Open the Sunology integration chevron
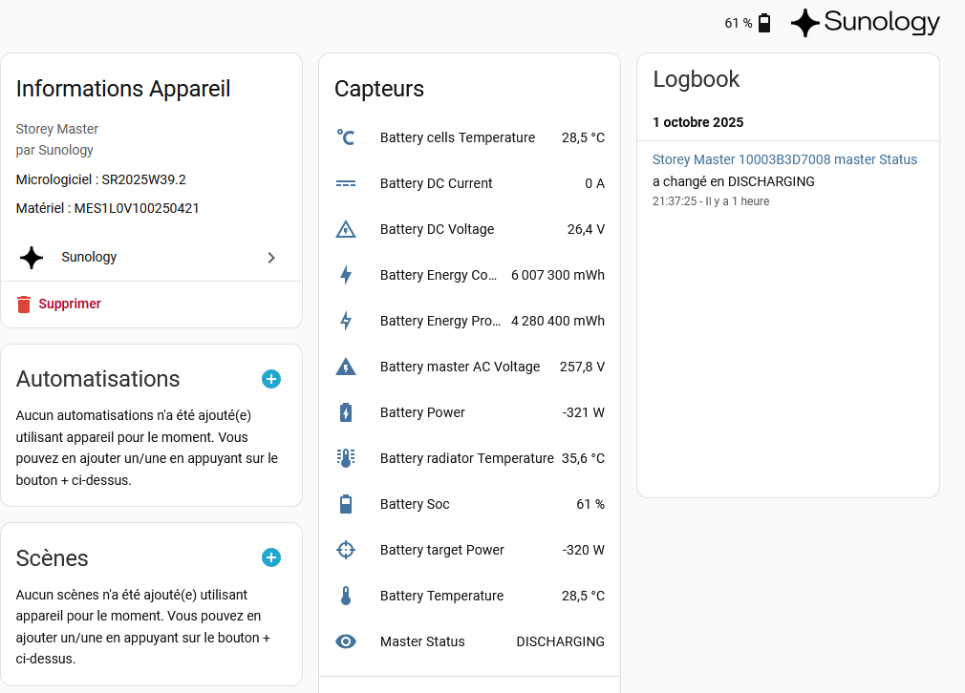Image resolution: width=965 pixels, height=693 pixels. (x=271, y=258)
